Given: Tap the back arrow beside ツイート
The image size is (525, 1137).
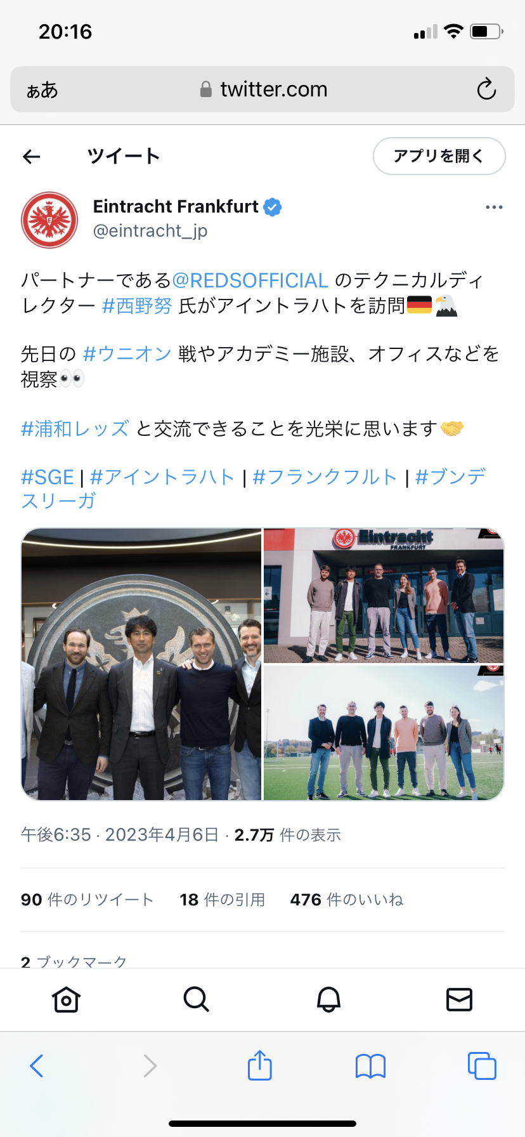Looking at the screenshot, I should tap(31, 156).
